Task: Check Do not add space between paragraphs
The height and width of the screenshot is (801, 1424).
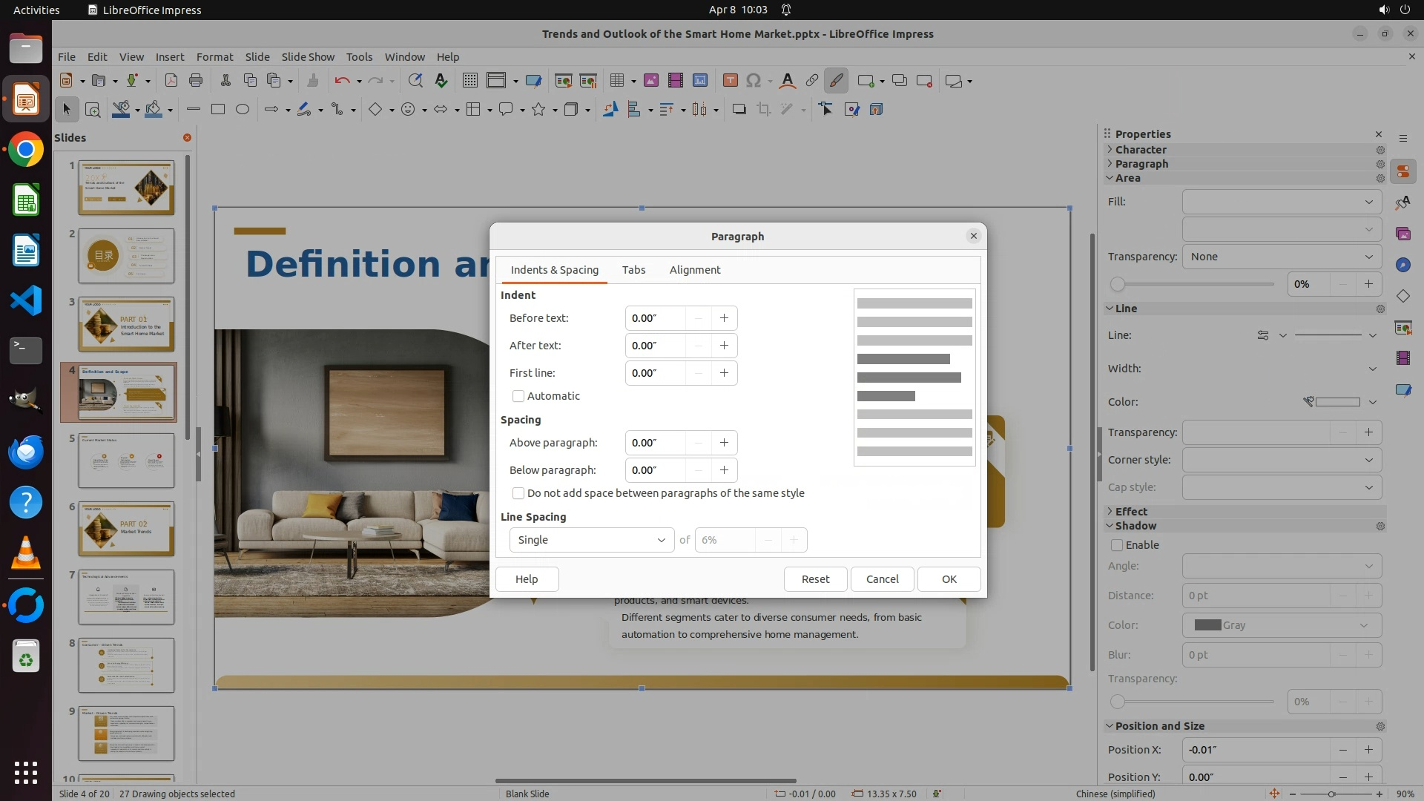Action: point(518,493)
